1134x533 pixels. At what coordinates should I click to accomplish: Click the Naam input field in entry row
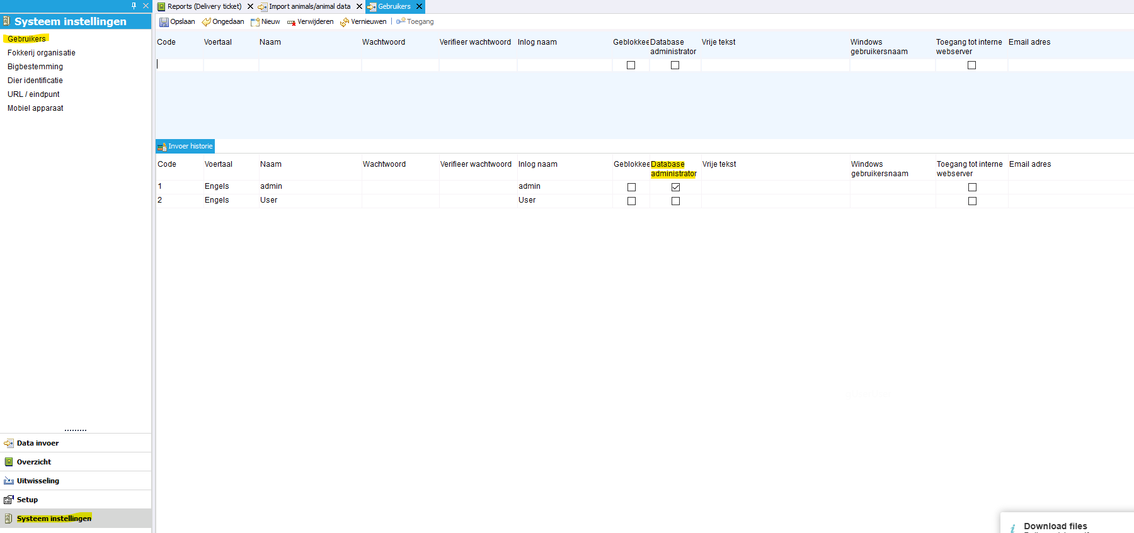tap(310, 65)
